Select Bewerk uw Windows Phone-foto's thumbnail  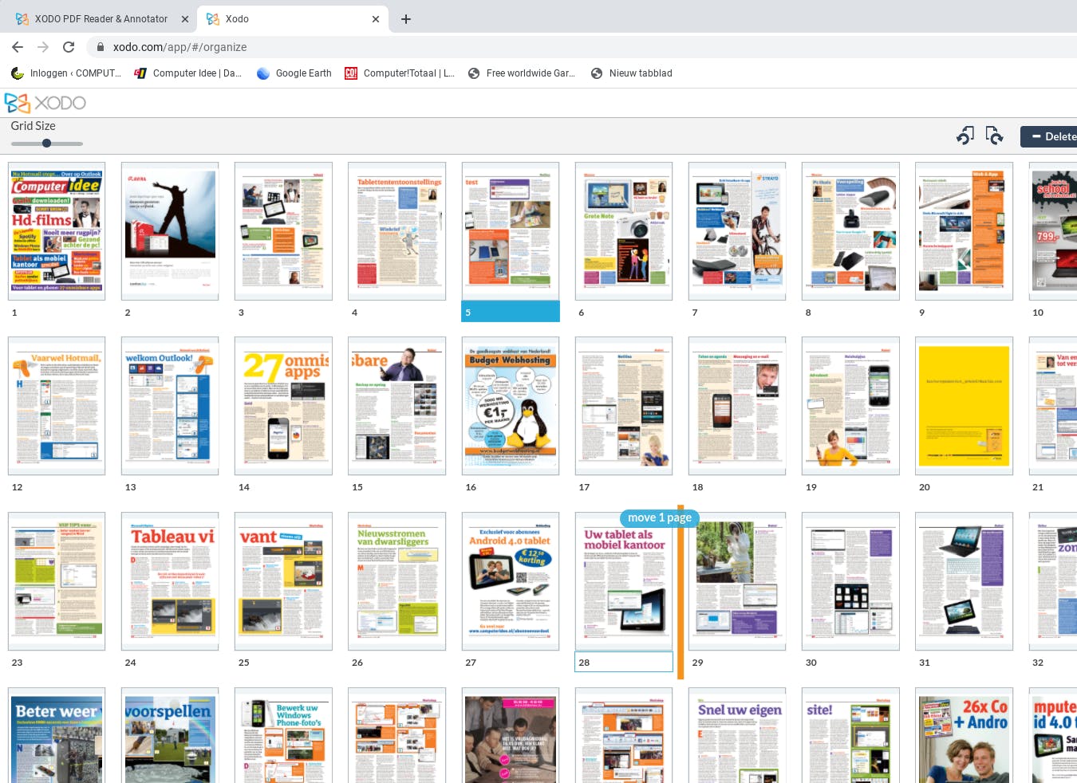(283, 736)
